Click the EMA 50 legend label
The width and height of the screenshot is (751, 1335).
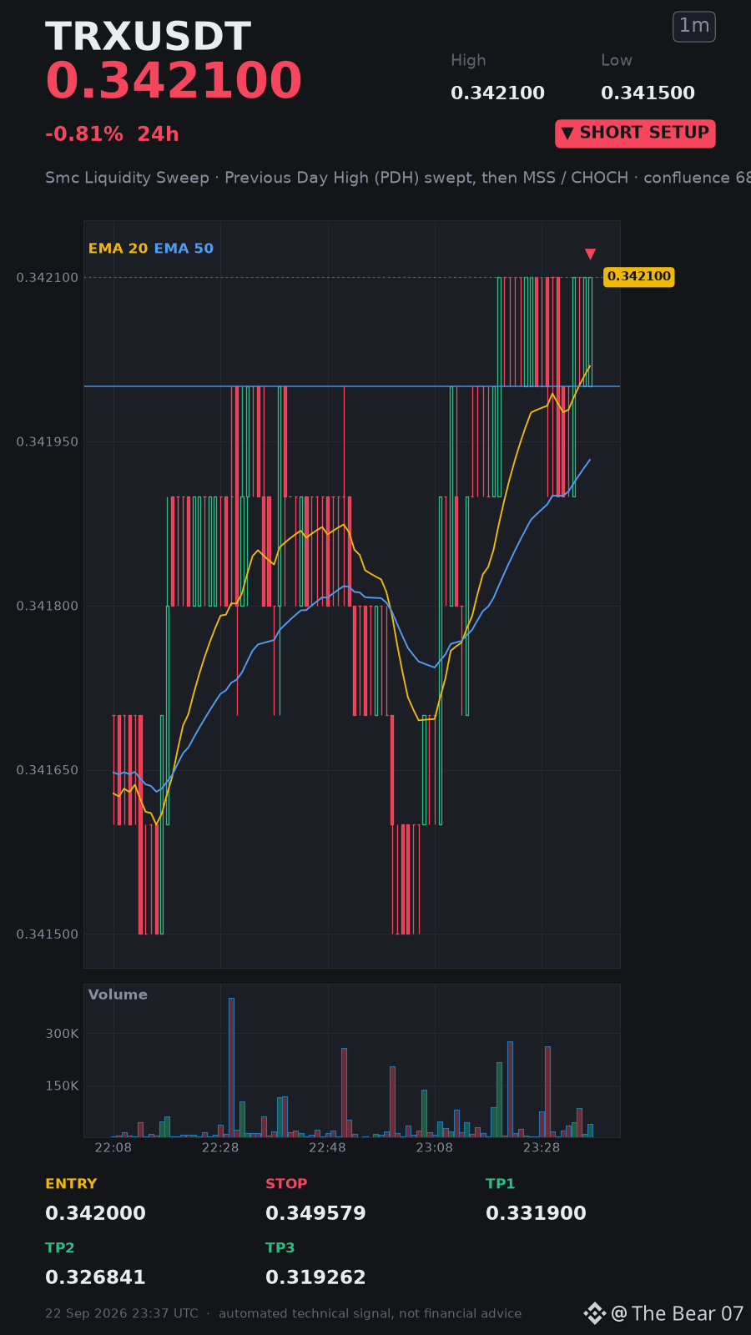(184, 249)
